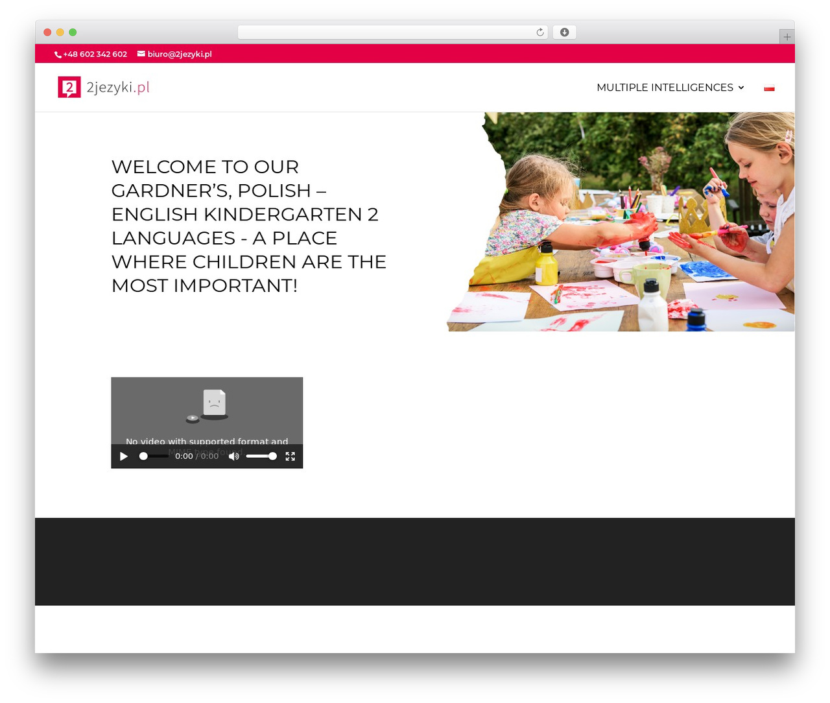Minimize the browser window with yellow button
This screenshot has width=830, height=703.
click(60, 32)
